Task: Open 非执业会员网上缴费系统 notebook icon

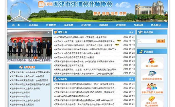Action: point(152,99)
